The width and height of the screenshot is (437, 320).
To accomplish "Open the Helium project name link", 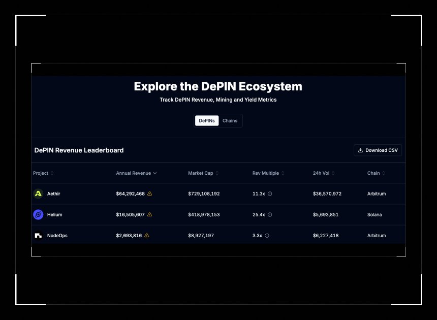I will pyautogui.click(x=55, y=214).
